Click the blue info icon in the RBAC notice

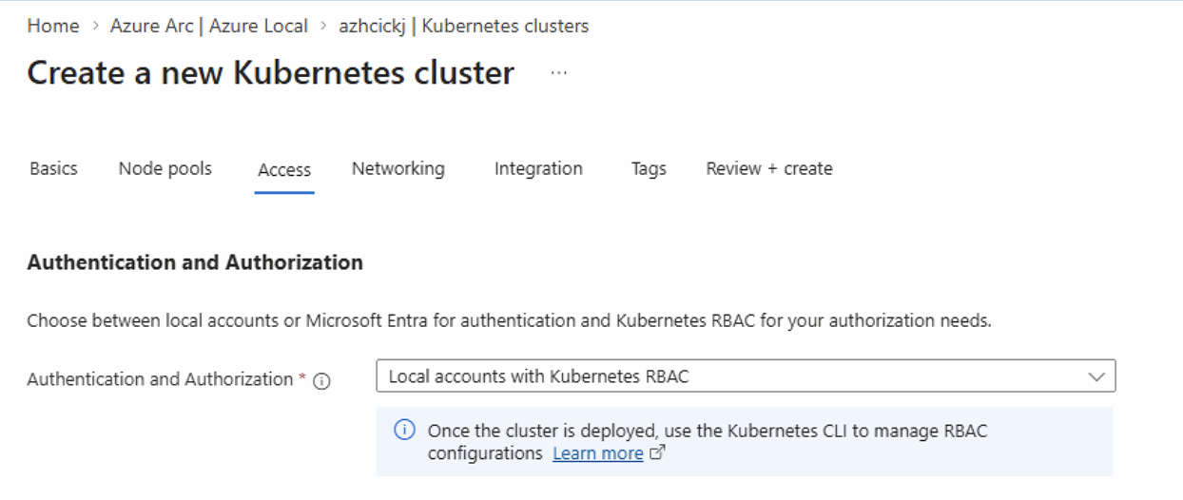(404, 431)
